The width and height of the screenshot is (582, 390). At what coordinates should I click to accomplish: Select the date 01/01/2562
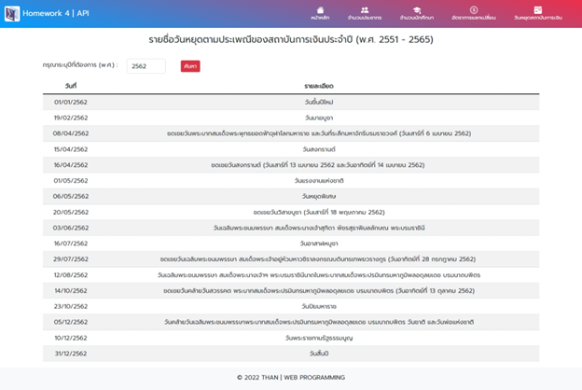pyautogui.click(x=71, y=102)
